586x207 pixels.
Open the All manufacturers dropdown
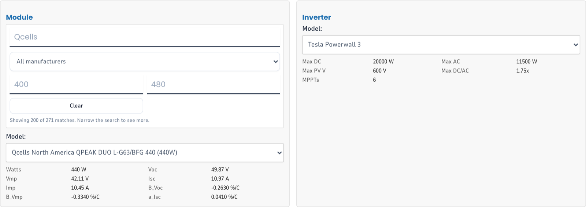145,62
